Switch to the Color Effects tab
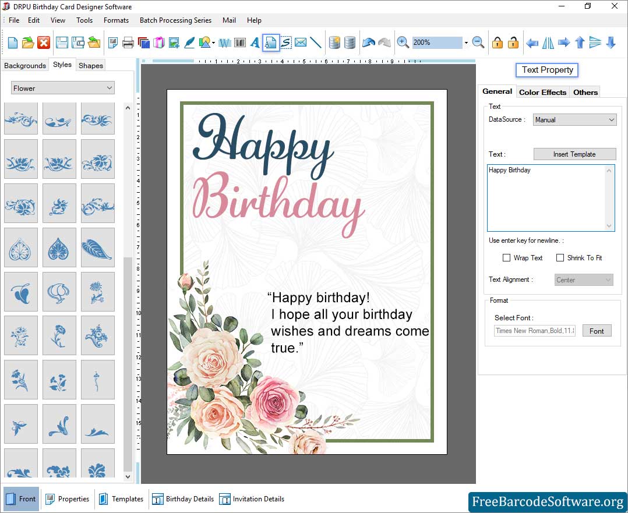 click(x=543, y=92)
